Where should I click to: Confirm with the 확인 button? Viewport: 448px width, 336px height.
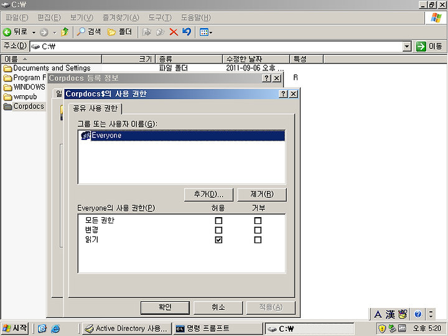[x=165, y=307]
